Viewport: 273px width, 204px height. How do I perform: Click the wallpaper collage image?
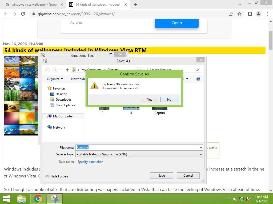pyautogui.click(x=21, y=95)
